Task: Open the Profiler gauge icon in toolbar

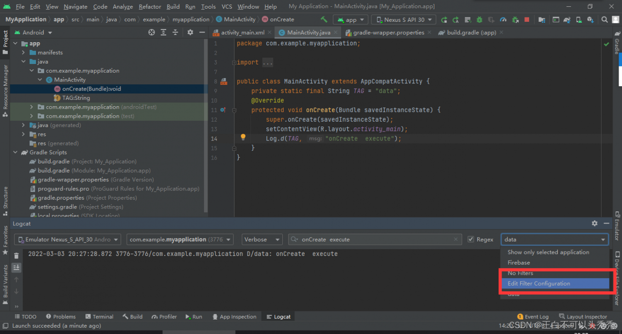Action: click(503, 20)
